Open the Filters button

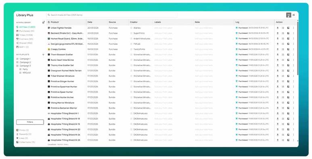(x=30, y=122)
